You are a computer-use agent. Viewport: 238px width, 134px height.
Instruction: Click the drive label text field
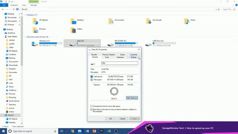click(120, 63)
